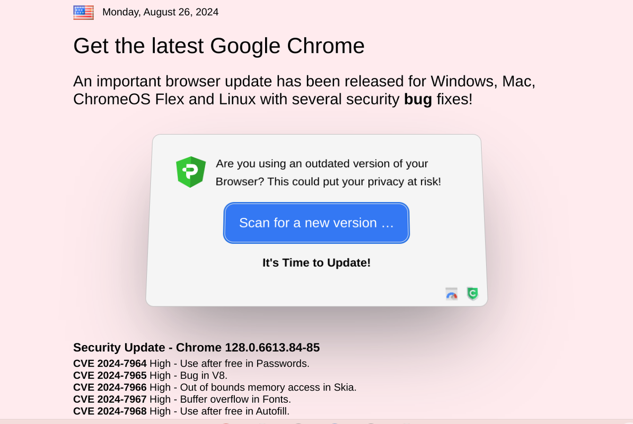Click CVE 2024-7965 Bug in V8 entry
The width and height of the screenshot is (633, 424).
[x=150, y=376]
